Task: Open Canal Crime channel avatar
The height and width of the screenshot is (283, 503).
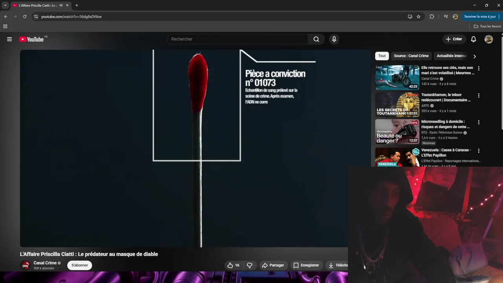Action: coord(26,265)
